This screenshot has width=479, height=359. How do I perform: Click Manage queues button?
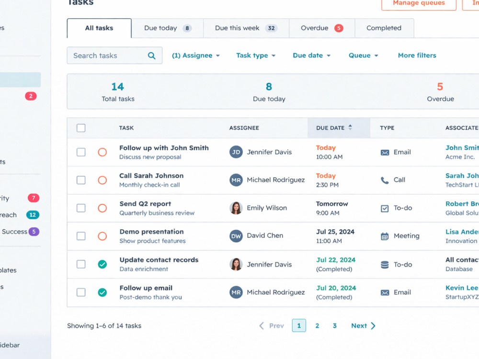tap(419, 4)
